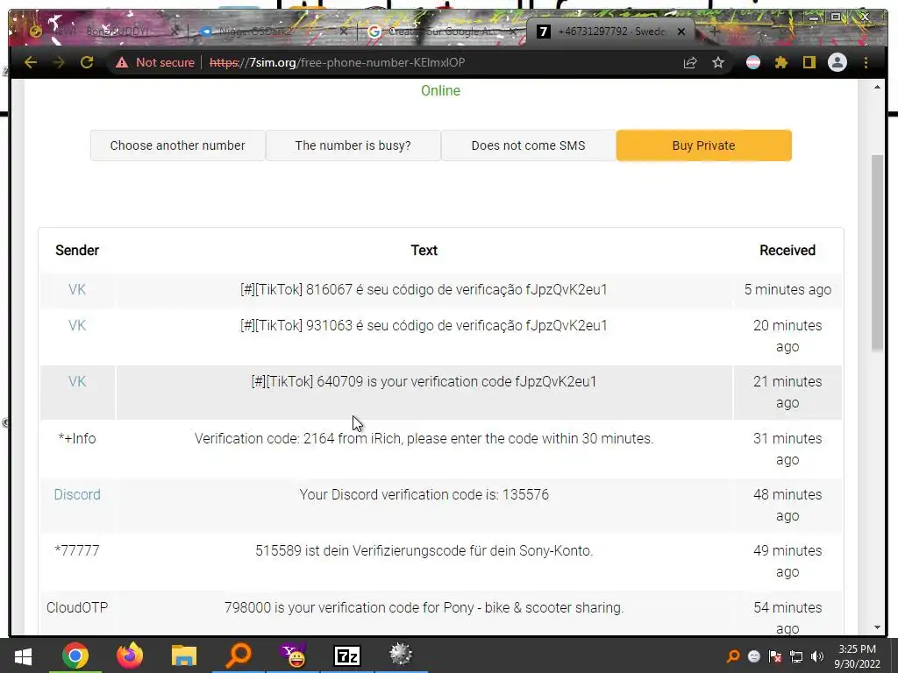Click the *+Info sender cell
898x673 pixels.
[x=77, y=438]
